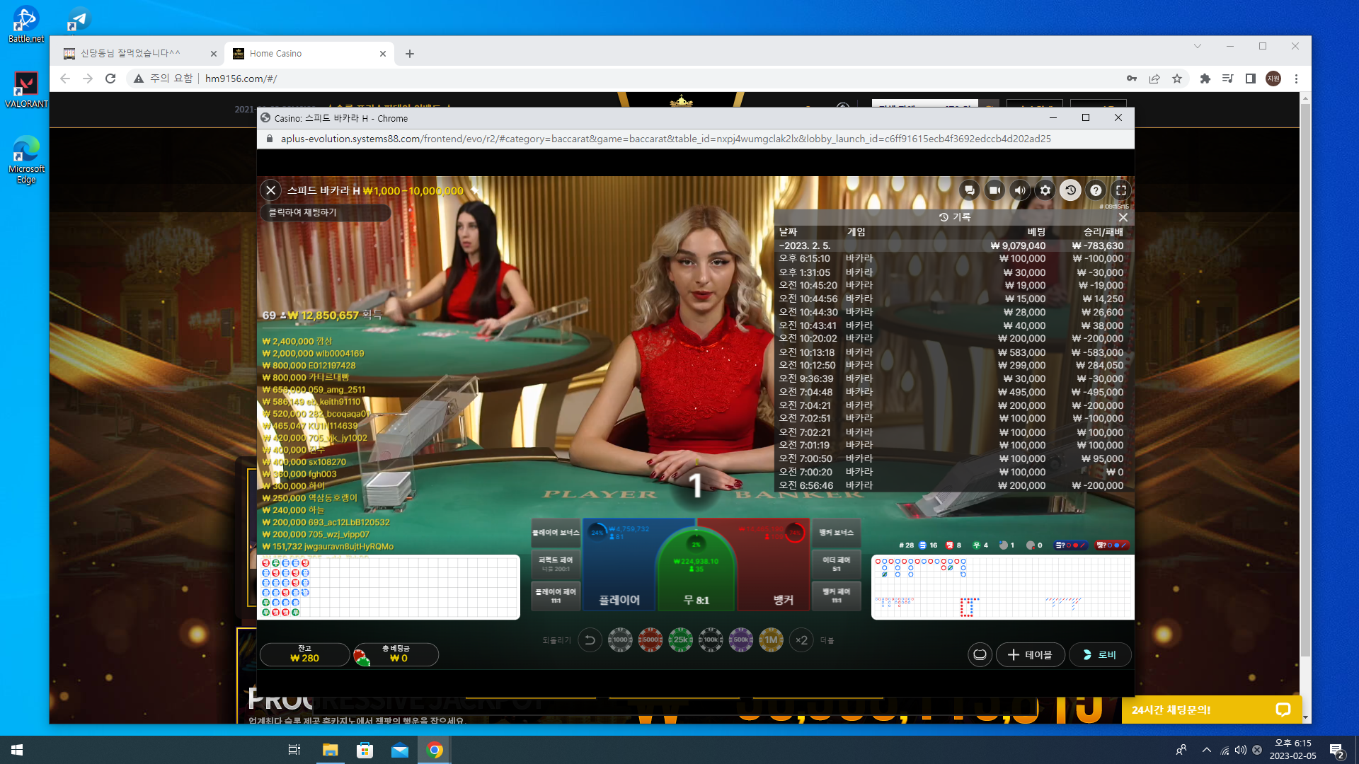Close the 기록 history panel

[x=1123, y=217]
